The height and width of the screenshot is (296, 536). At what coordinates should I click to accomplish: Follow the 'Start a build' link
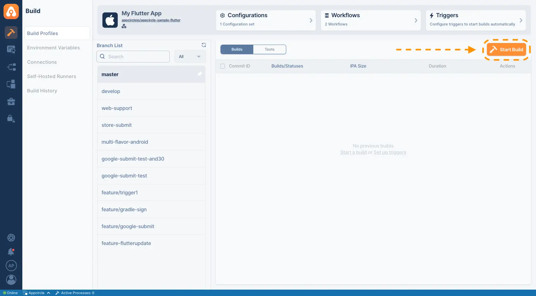coord(354,152)
